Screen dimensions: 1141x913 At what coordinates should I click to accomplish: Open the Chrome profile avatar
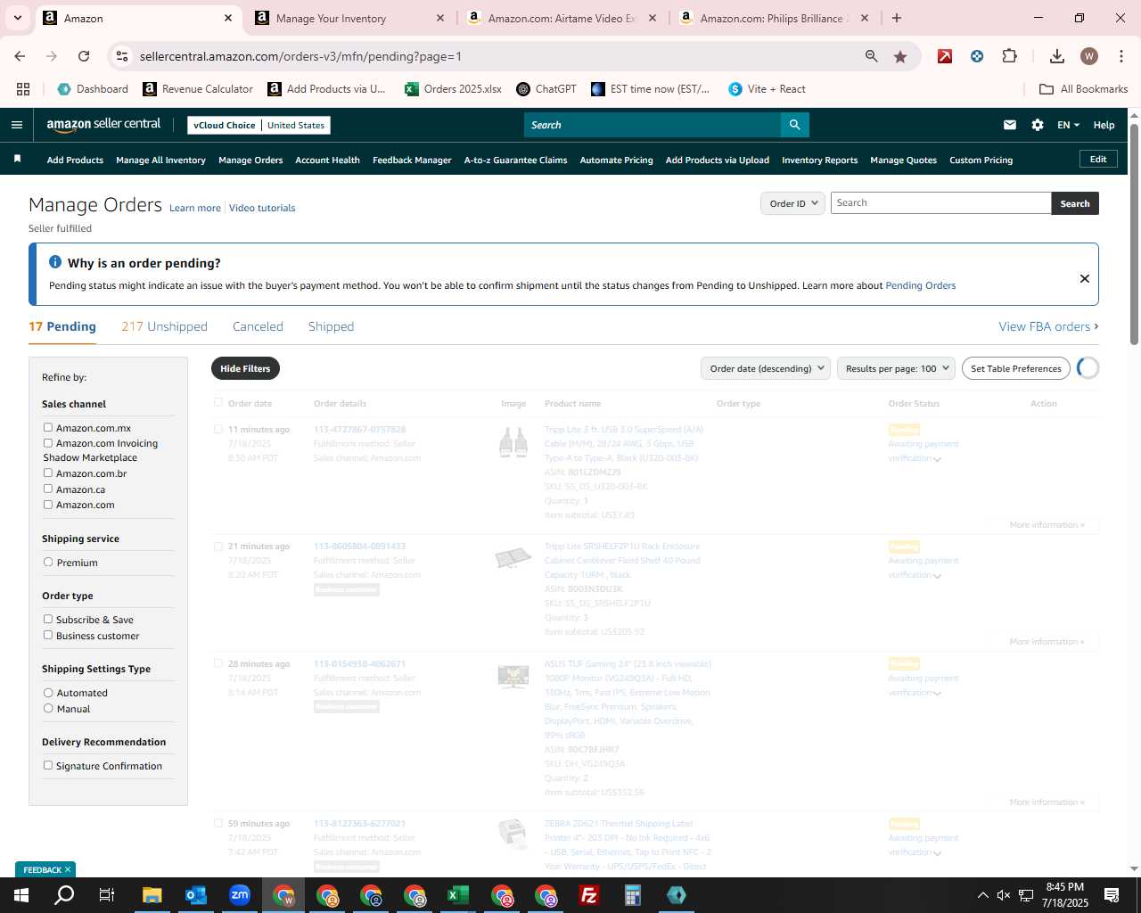[1089, 56]
